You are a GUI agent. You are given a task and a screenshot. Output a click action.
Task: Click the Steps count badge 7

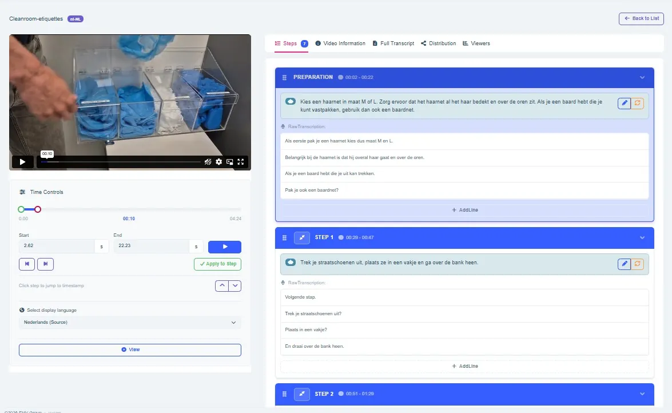[304, 43]
